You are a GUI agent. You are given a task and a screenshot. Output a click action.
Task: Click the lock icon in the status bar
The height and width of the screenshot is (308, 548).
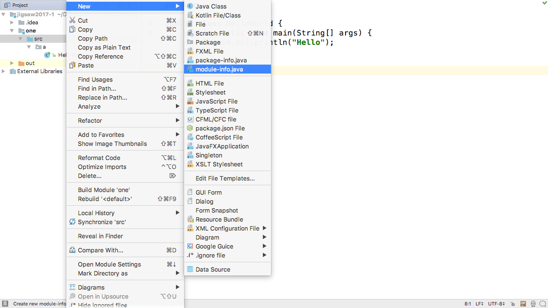tap(513, 304)
